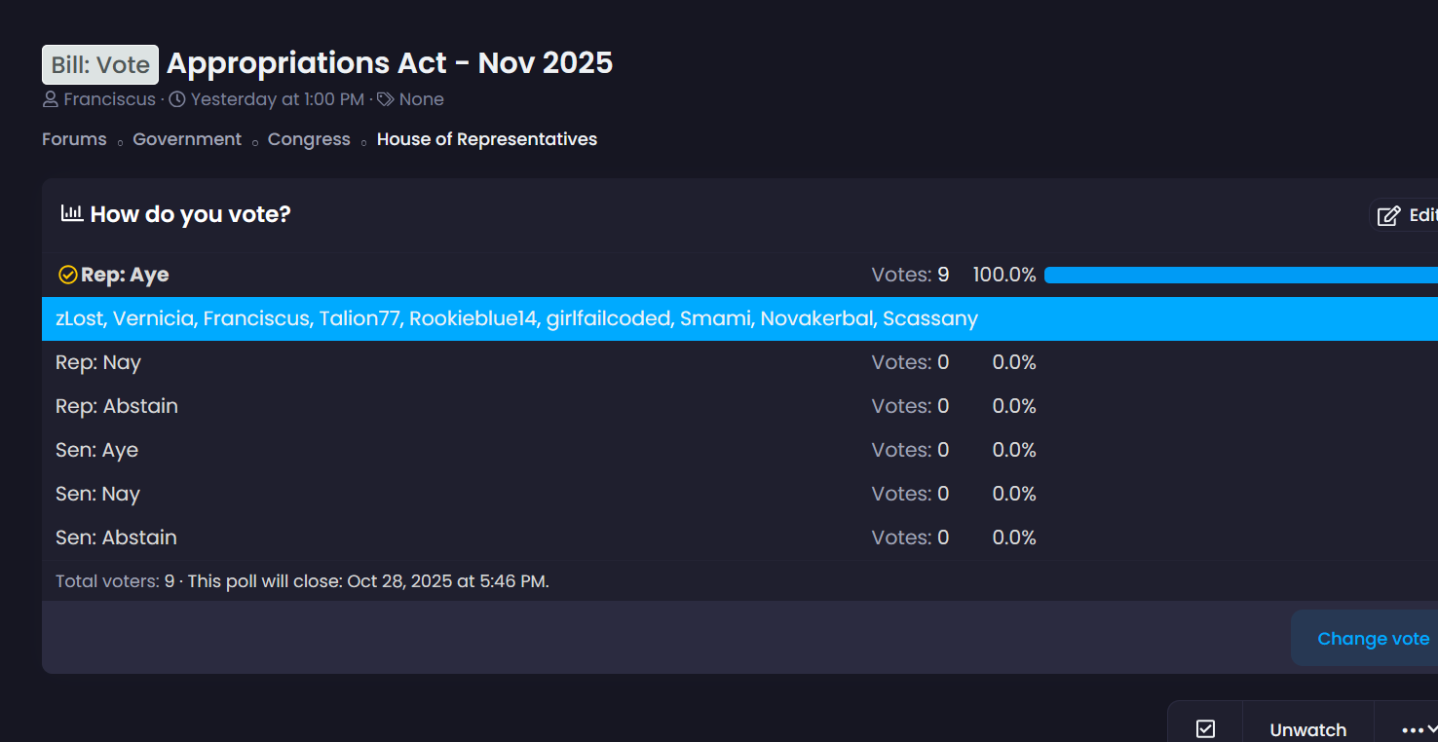
Task: Click the Bill: Vote prefix label
Action: 100,65
